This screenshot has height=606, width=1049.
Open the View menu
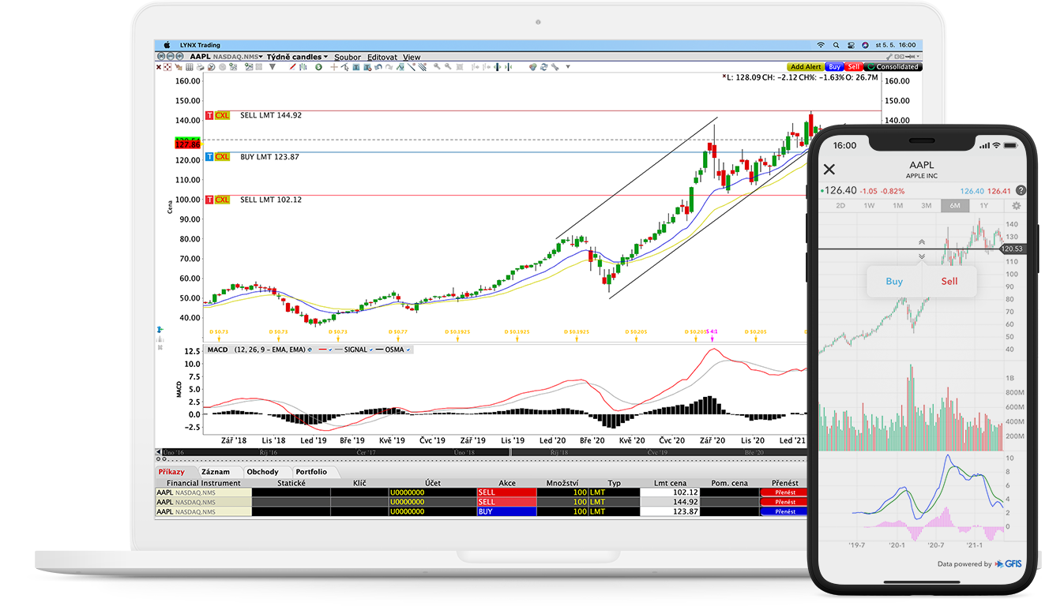pyautogui.click(x=412, y=57)
